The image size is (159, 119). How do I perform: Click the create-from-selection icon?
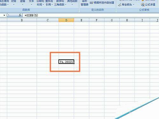91,3
